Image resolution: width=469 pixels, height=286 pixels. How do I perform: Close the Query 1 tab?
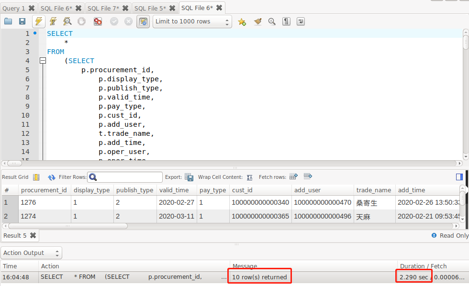point(32,8)
